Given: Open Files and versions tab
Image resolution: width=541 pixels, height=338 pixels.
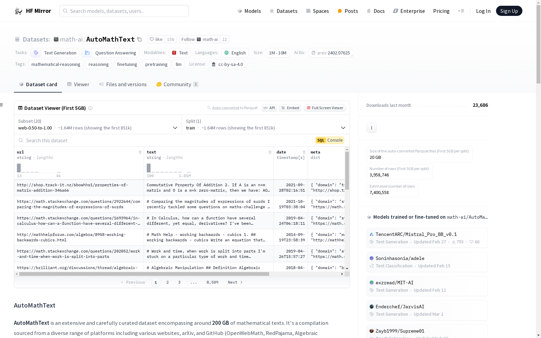Looking at the screenshot, I should pyautogui.click(x=123, y=84).
